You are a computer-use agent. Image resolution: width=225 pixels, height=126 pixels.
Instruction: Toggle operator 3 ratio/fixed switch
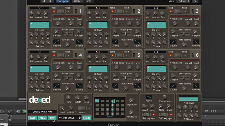(178, 11)
